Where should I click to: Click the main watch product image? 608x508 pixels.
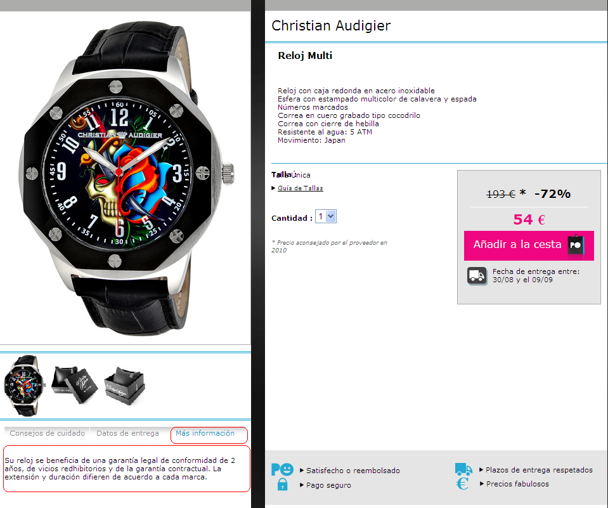coord(125,178)
